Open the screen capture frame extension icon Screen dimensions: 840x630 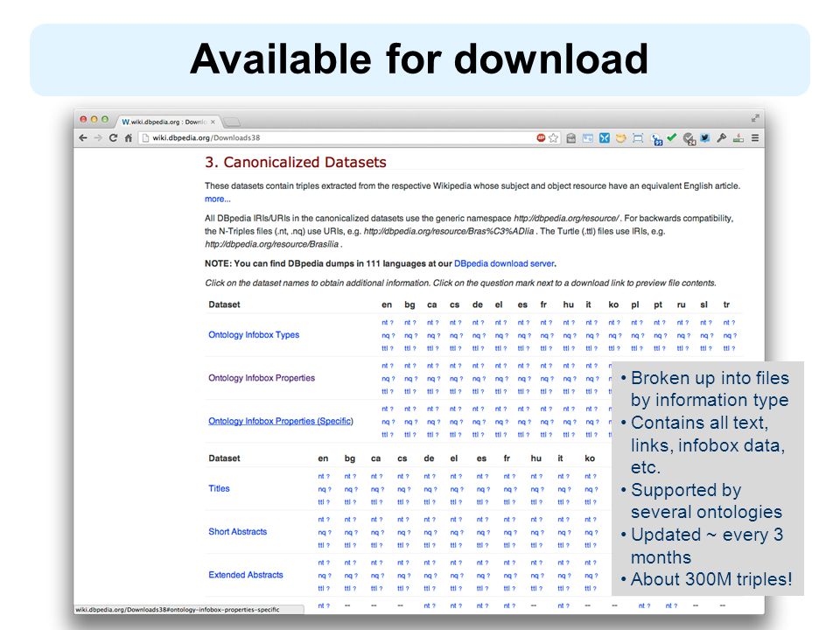[638, 138]
